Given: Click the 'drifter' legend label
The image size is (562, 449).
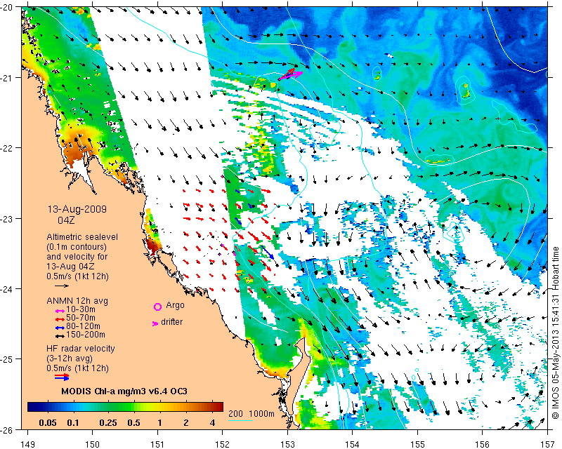Looking at the screenshot, I should pos(171,322).
